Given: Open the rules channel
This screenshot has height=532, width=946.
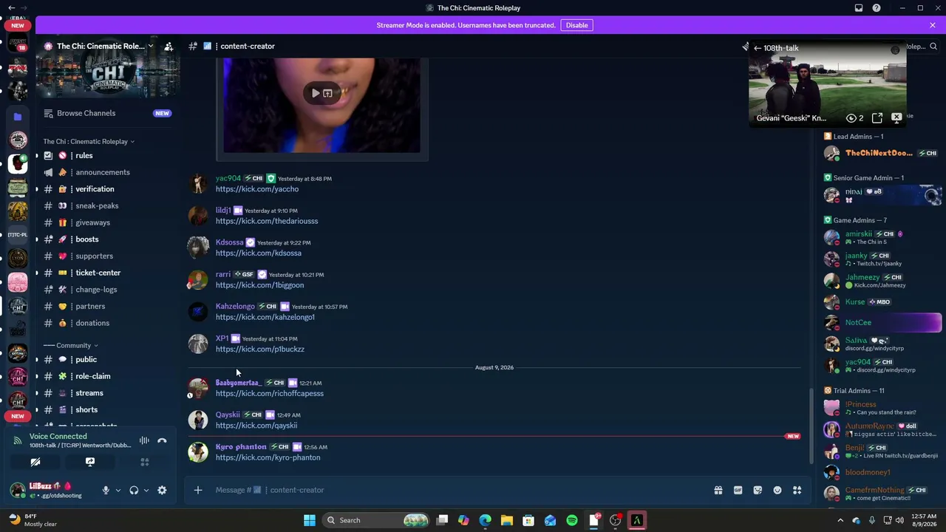Looking at the screenshot, I should coord(107,155).
